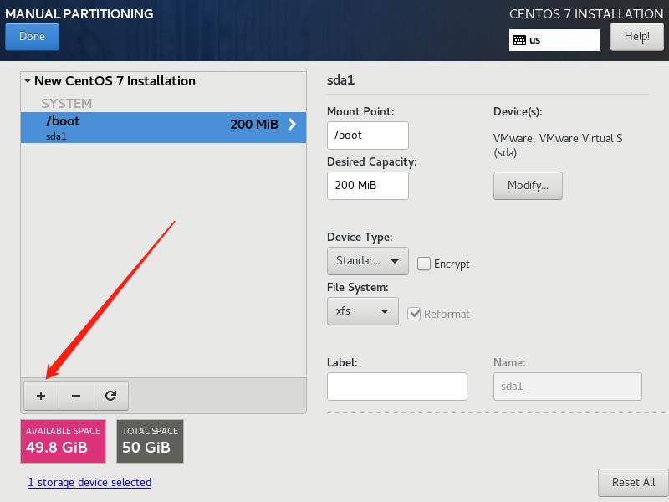Open the Device Type Standard dropdown

coord(366,261)
